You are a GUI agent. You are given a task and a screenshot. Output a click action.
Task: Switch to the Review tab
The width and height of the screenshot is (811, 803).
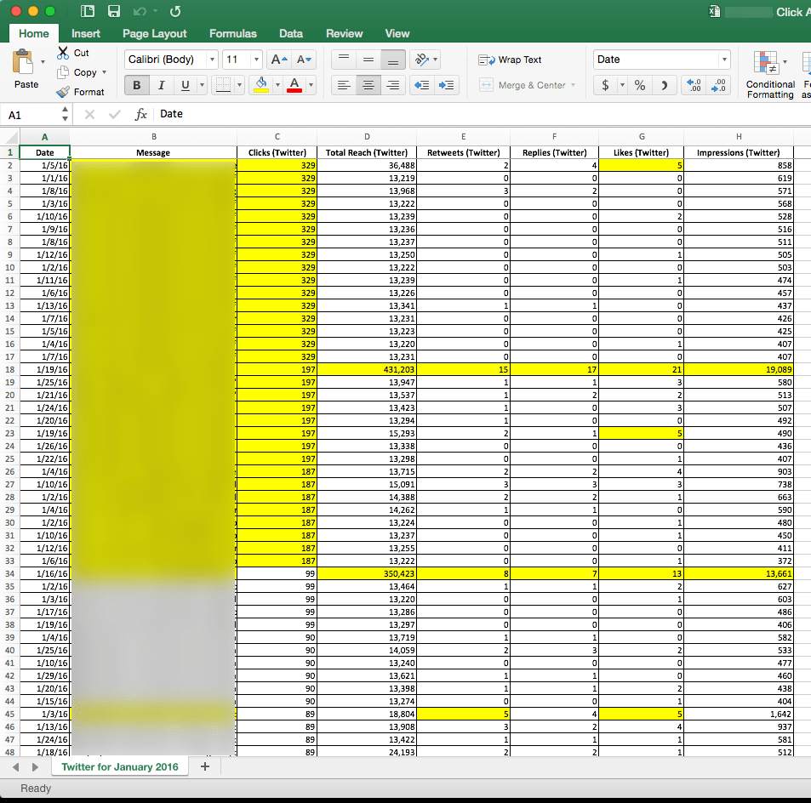click(345, 34)
